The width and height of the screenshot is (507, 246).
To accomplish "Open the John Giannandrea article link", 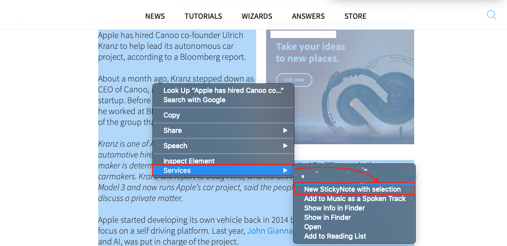I will [270, 231].
